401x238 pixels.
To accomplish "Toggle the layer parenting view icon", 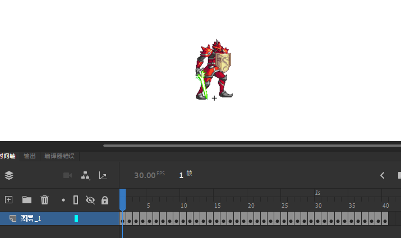I will click(85, 175).
